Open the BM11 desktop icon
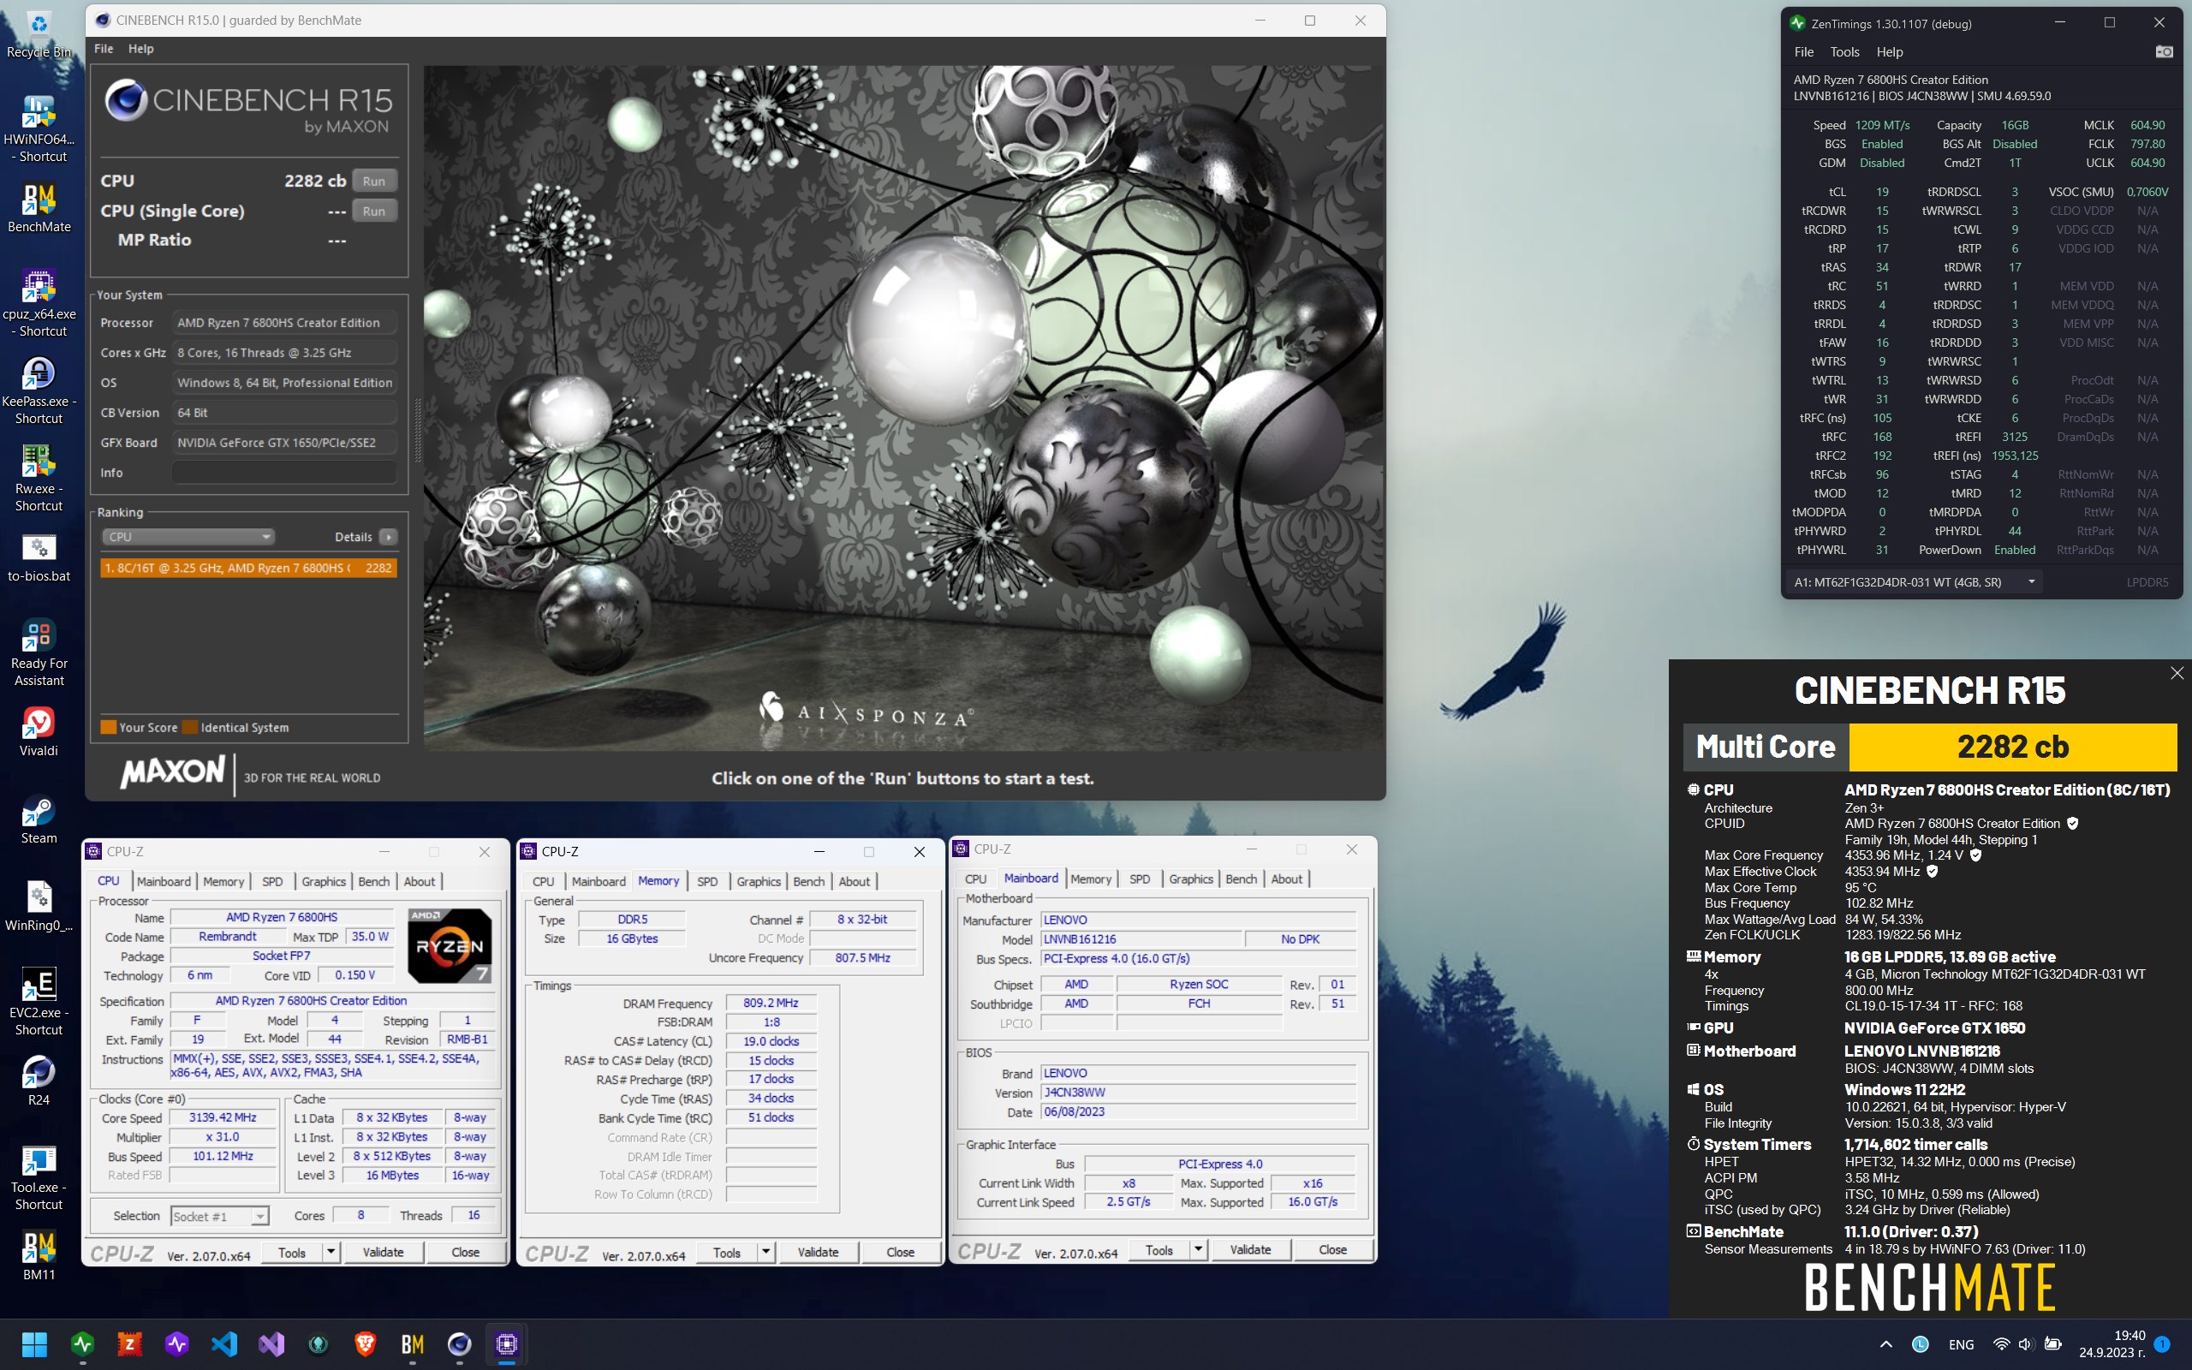Screen dimensions: 2192x1370 [x=39, y=1256]
